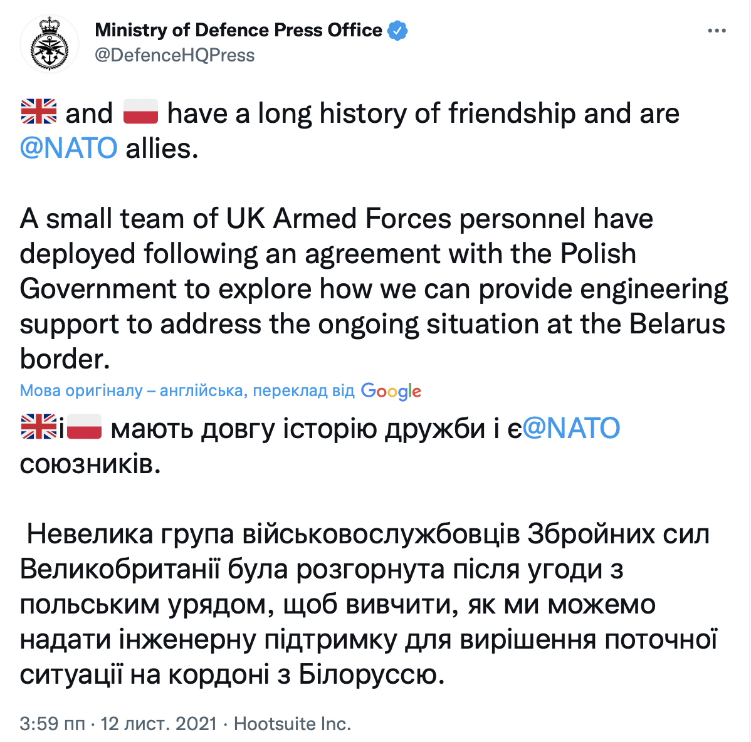751x742 pixels.
Task: Click the UK flag in Ukrainian translation
Action: (39, 428)
